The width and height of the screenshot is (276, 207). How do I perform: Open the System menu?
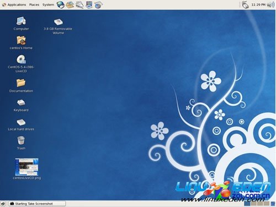(48, 4)
